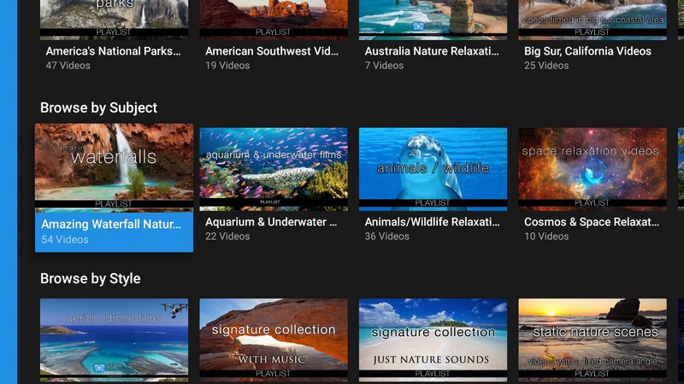Image resolution: width=684 pixels, height=384 pixels.
Task: Select signature collection 'Just Nature Sounds' thumbnail
Action: [x=433, y=338]
